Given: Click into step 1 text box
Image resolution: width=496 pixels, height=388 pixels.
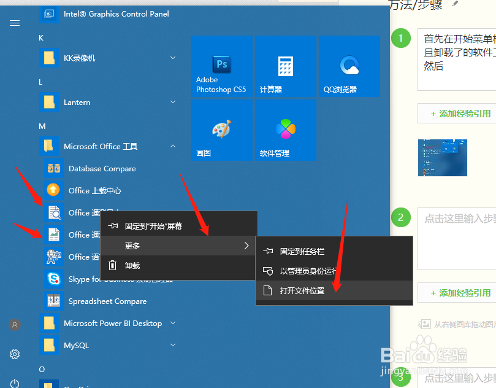Looking at the screenshot, I should 457,60.
